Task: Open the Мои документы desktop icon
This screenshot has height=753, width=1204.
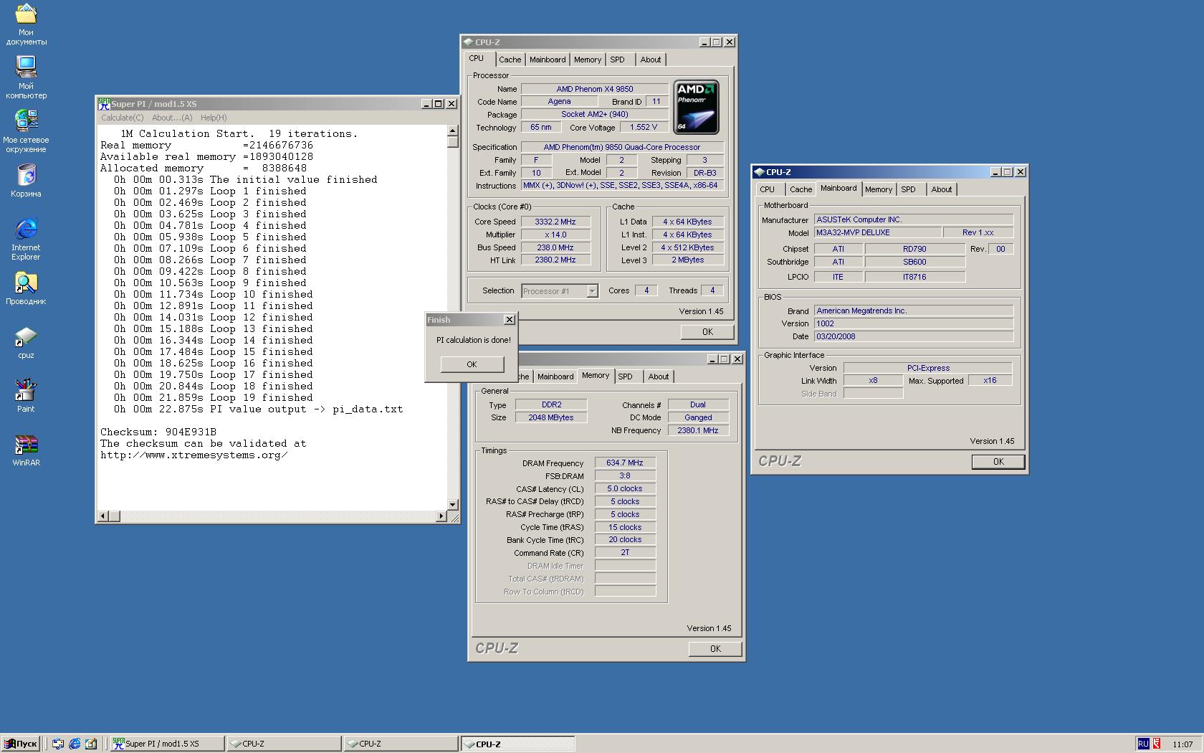Action: pos(26,24)
